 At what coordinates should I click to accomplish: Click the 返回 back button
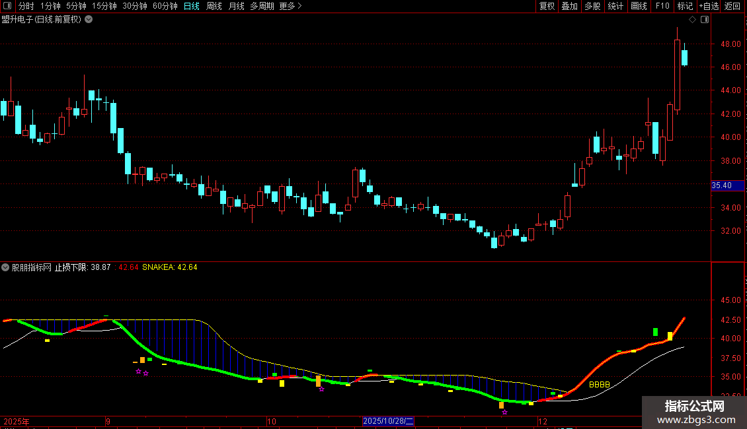[x=732, y=6]
